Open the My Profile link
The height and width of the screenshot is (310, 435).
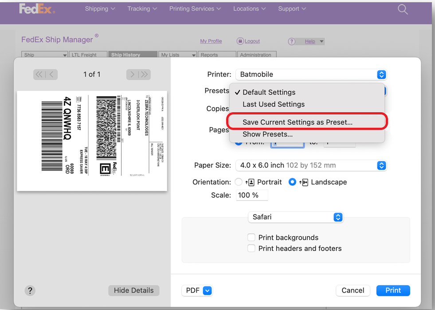211,41
